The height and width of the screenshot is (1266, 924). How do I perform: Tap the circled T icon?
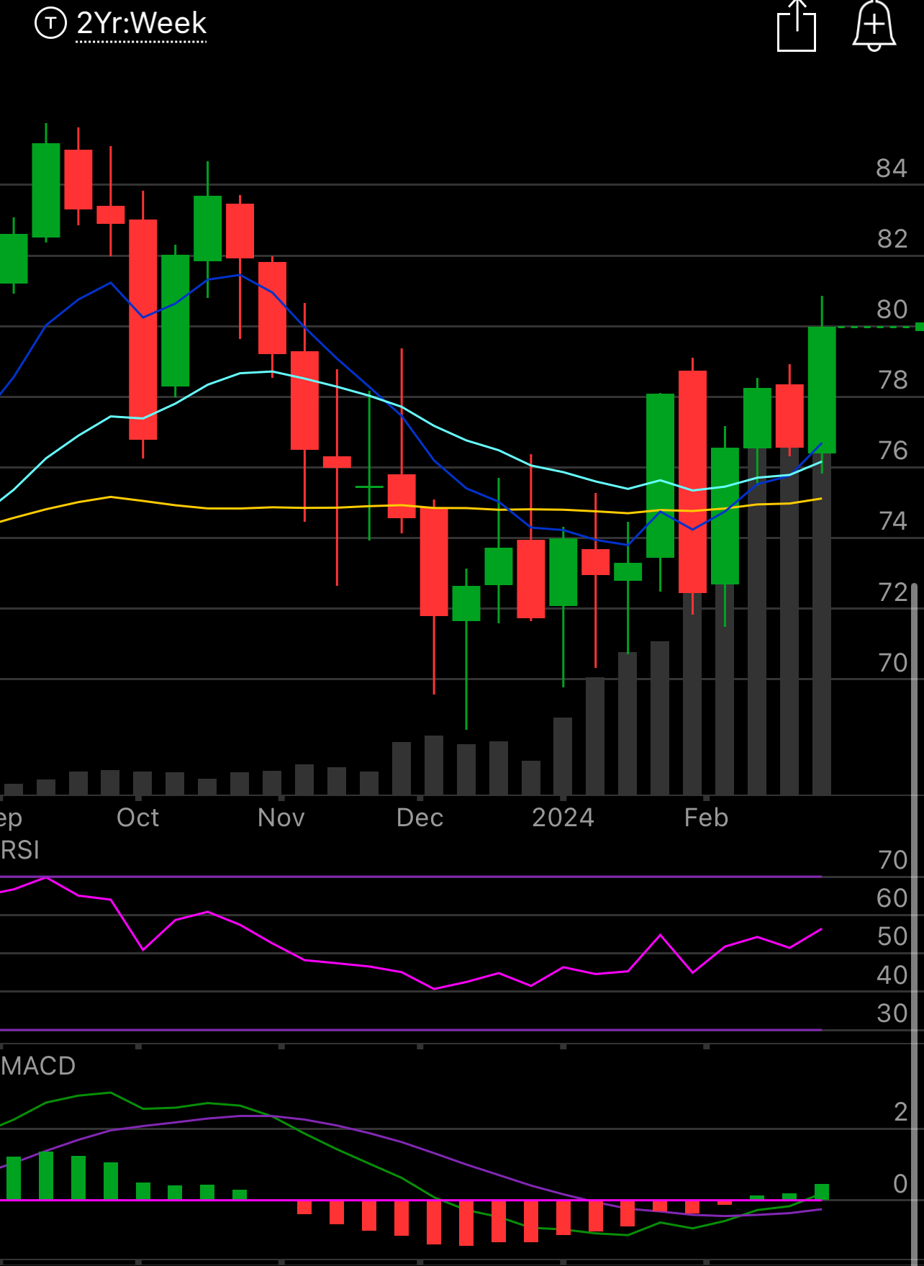(50, 24)
